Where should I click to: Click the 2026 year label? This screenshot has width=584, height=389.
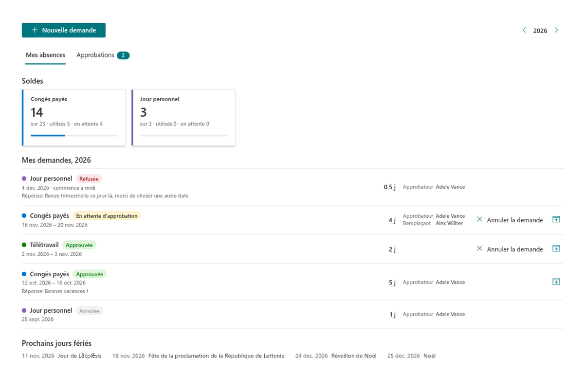540,31
